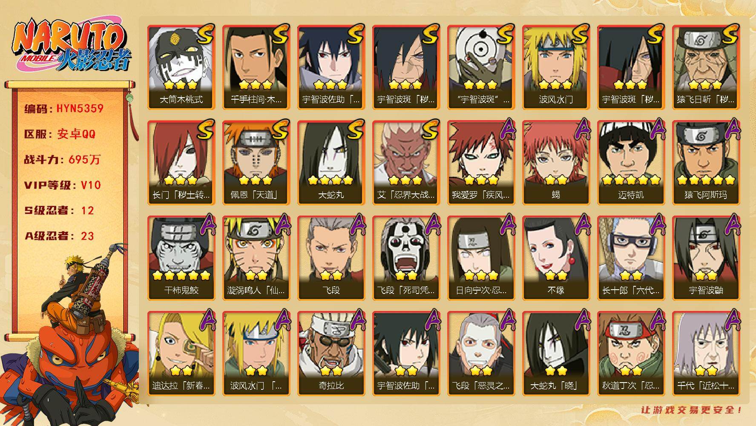Open the 迈特凯 ninja card

coord(631,163)
